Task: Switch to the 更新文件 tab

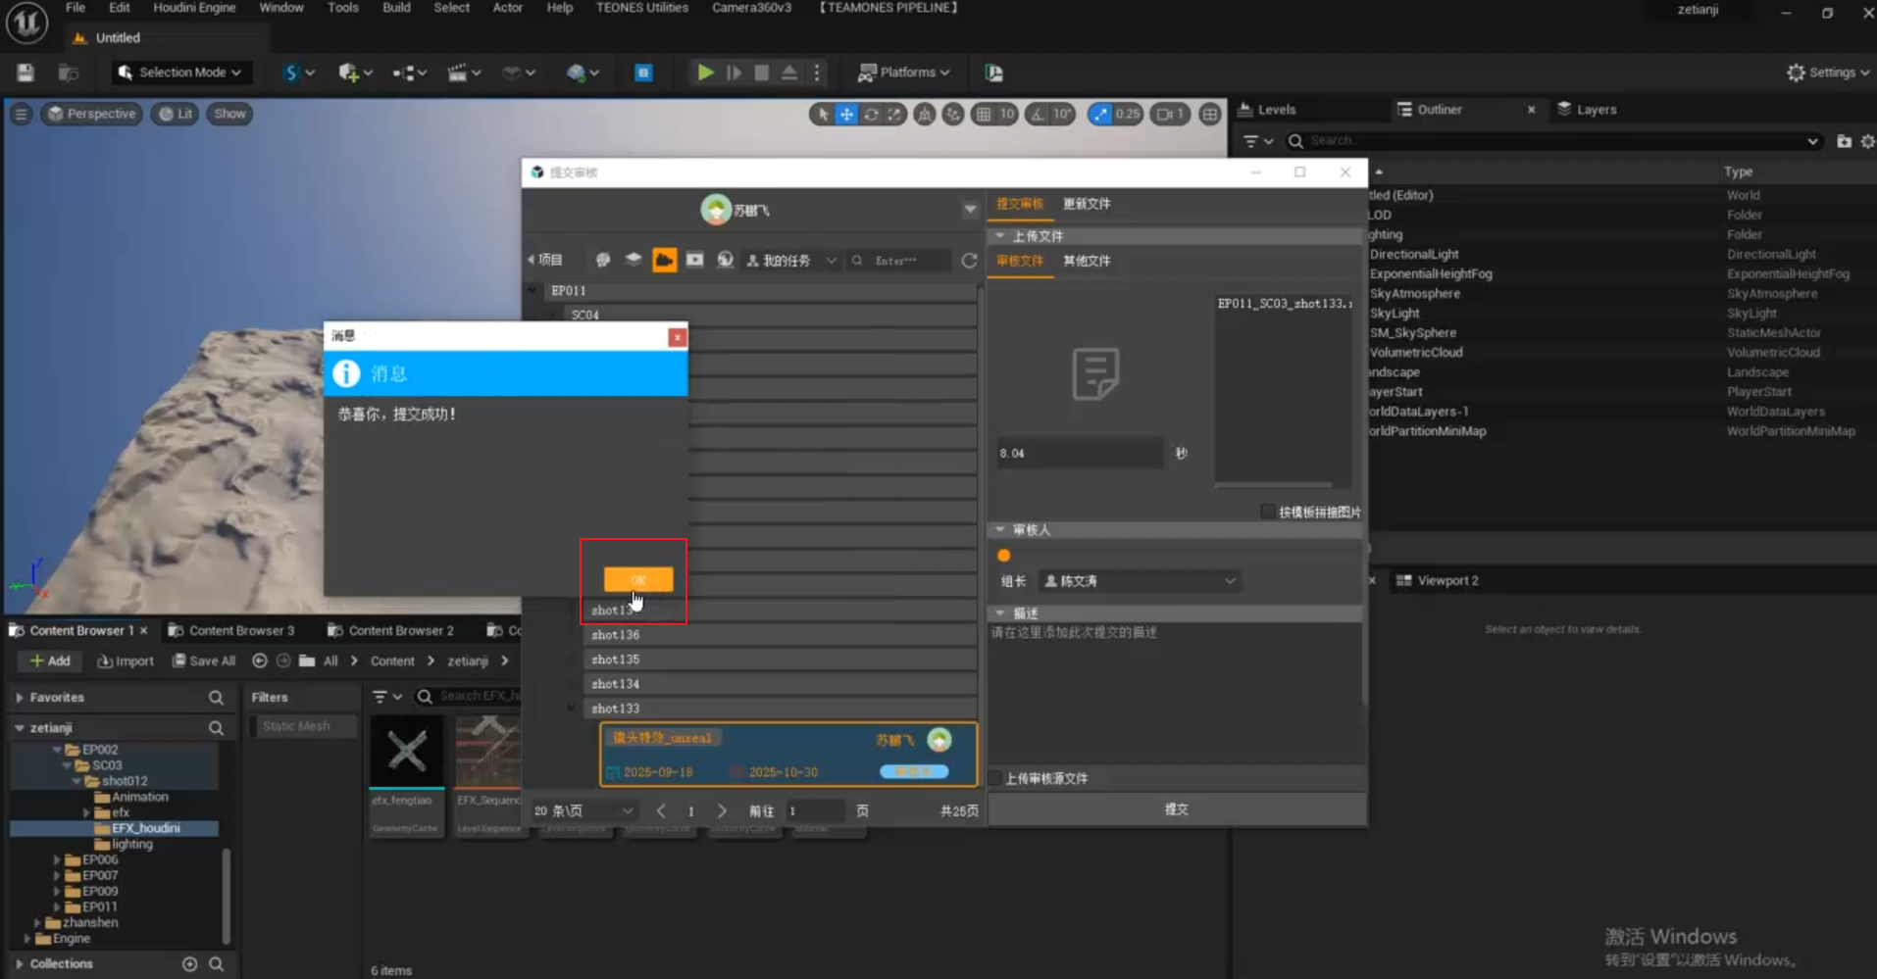Action: tap(1087, 204)
